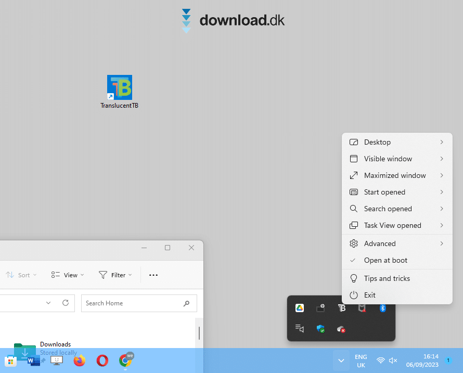Click the Search Home input field
This screenshot has height=373, width=463.
(x=133, y=303)
